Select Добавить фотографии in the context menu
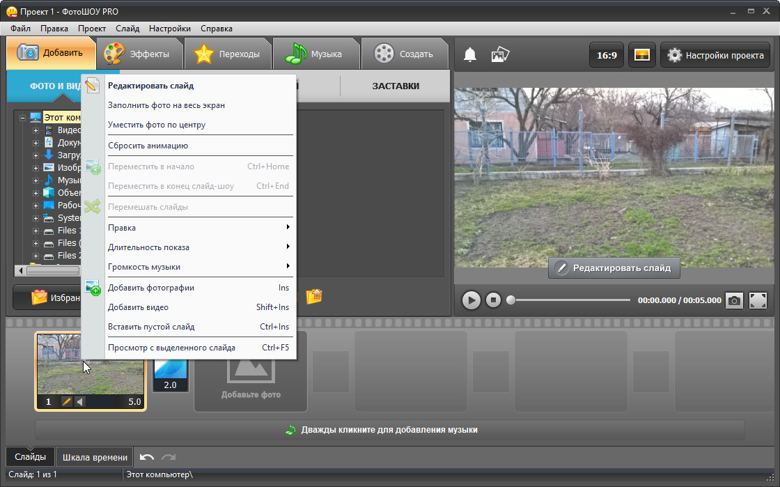Screen dimensions: 780x487 [x=151, y=288]
